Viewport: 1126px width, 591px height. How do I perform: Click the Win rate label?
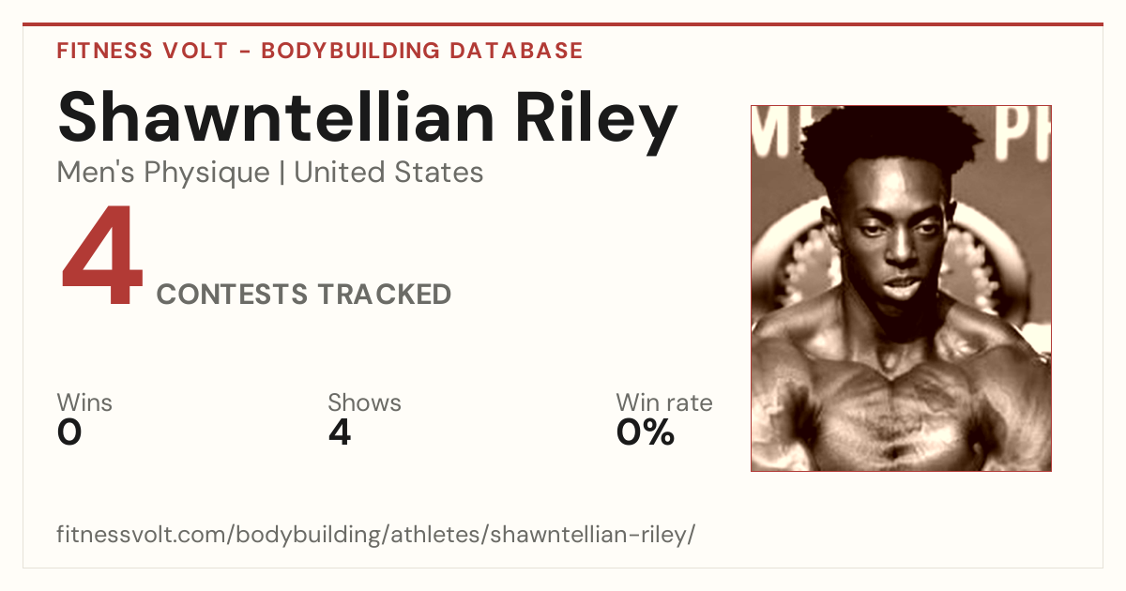click(x=664, y=402)
